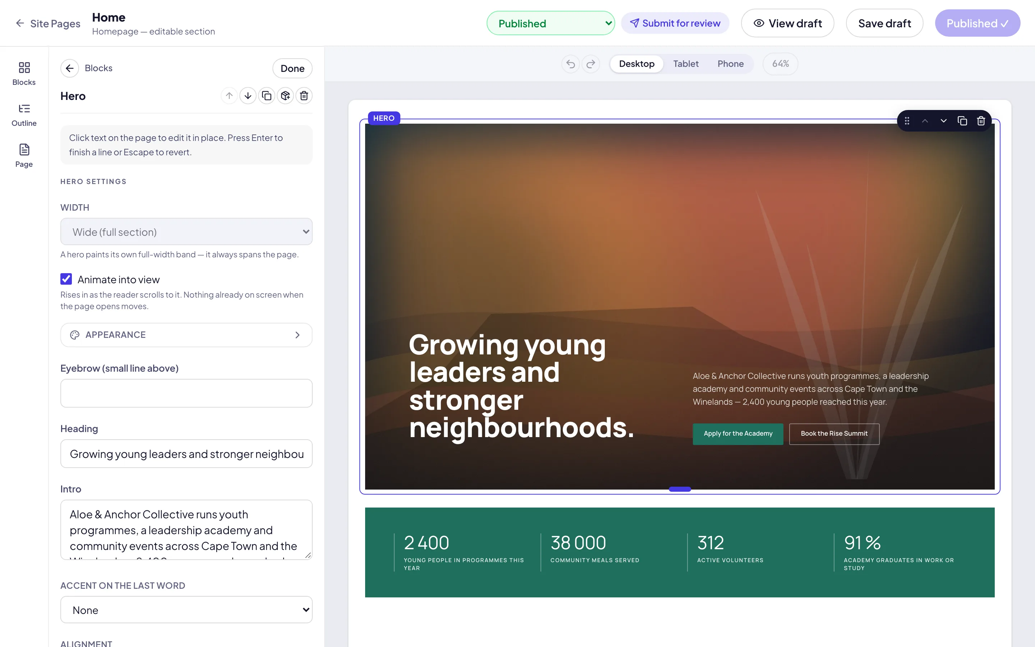Click Submit for review button
This screenshot has width=1035, height=647.
pos(675,23)
